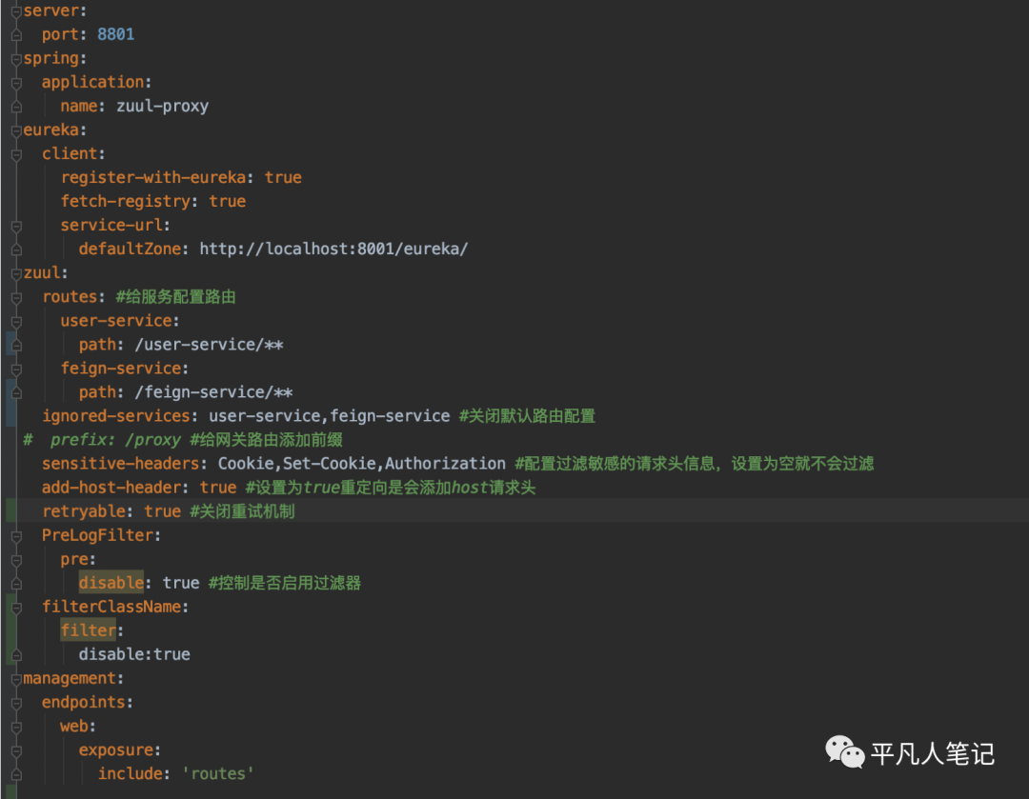Screen dimensions: 1029x799
Task: Collapse the server block fold marker
Action: 16,11
